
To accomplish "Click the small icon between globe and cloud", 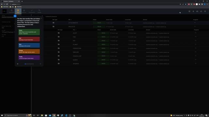I will pyautogui.click(x=193, y=11).
